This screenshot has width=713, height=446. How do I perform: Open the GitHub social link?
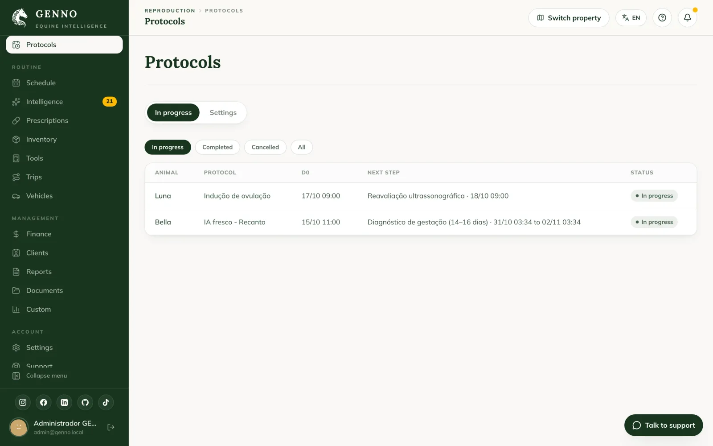pos(85,402)
